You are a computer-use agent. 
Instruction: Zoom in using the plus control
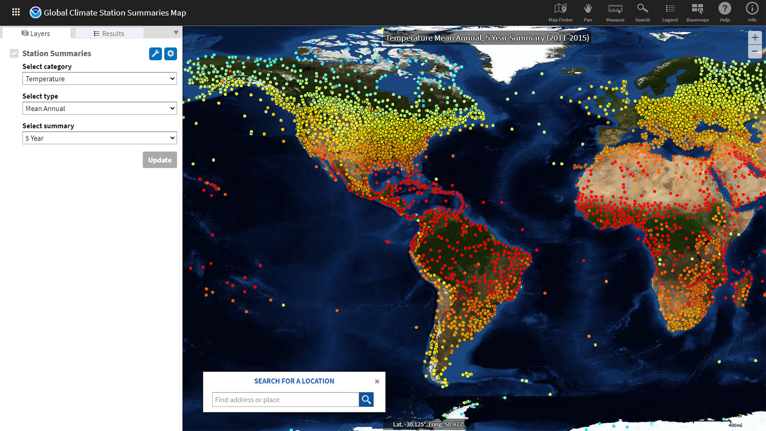755,37
